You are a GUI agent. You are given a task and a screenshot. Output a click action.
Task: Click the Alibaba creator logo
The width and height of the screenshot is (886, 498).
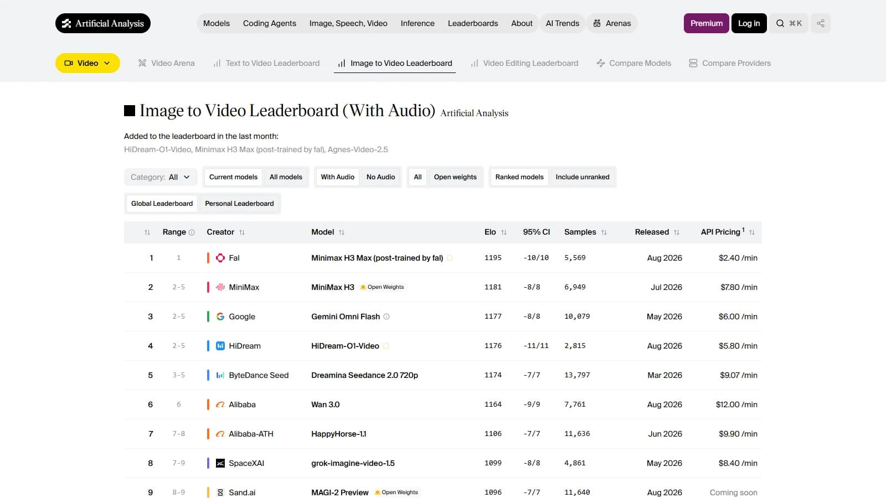pyautogui.click(x=220, y=404)
